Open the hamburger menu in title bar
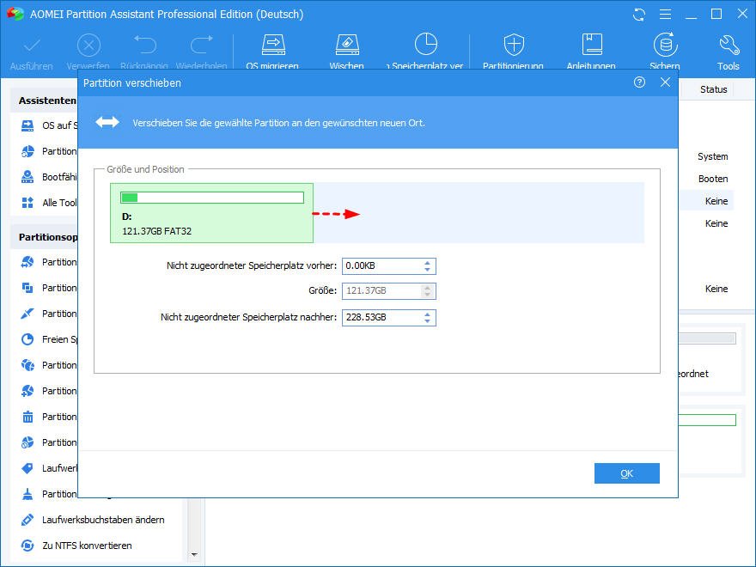756x567 pixels. click(665, 15)
